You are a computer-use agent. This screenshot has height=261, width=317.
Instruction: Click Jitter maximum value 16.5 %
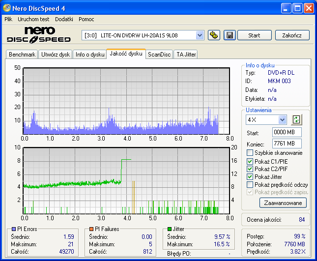(222, 244)
